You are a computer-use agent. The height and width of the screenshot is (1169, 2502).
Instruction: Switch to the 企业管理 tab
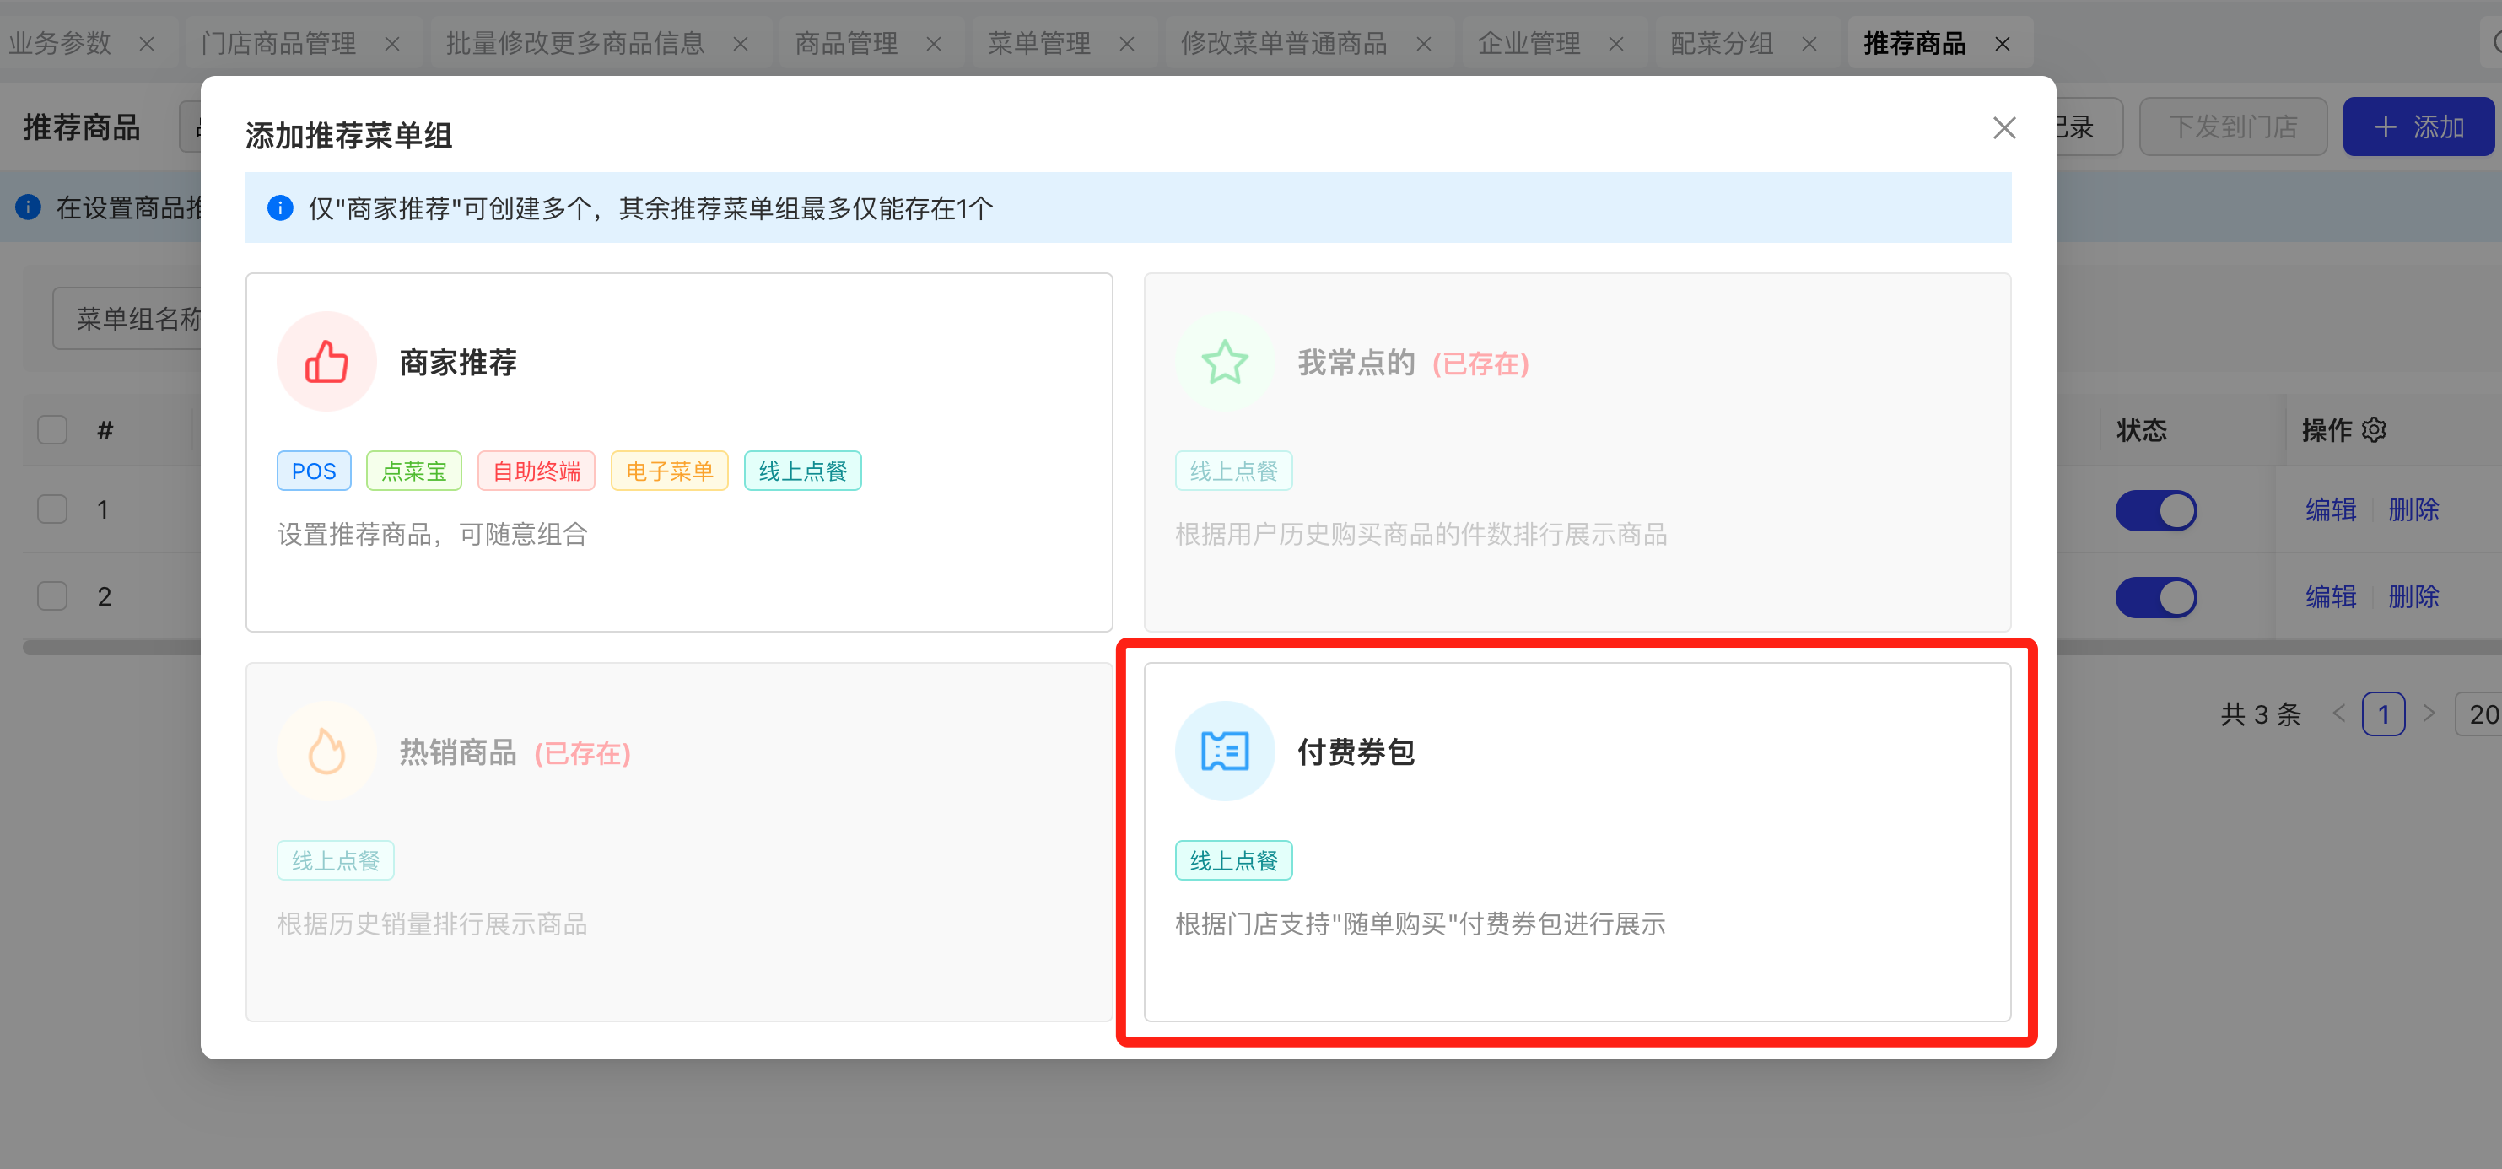click(1528, 44)
